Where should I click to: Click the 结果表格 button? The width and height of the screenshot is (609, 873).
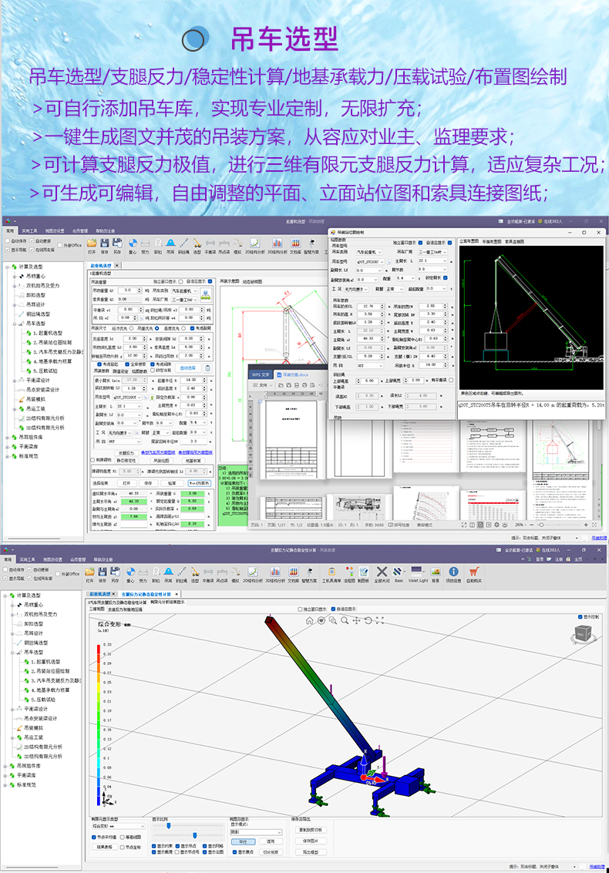pyautogui.click(x=104, y=846)
